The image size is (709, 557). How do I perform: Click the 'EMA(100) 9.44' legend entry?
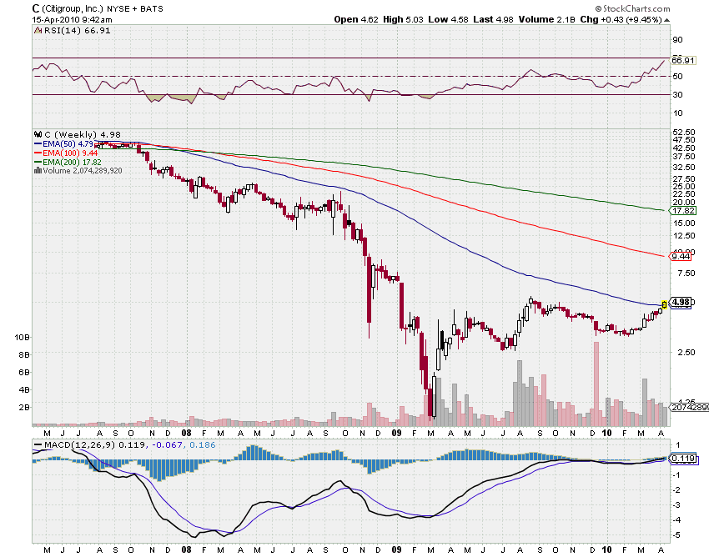[x=70, y=153]
